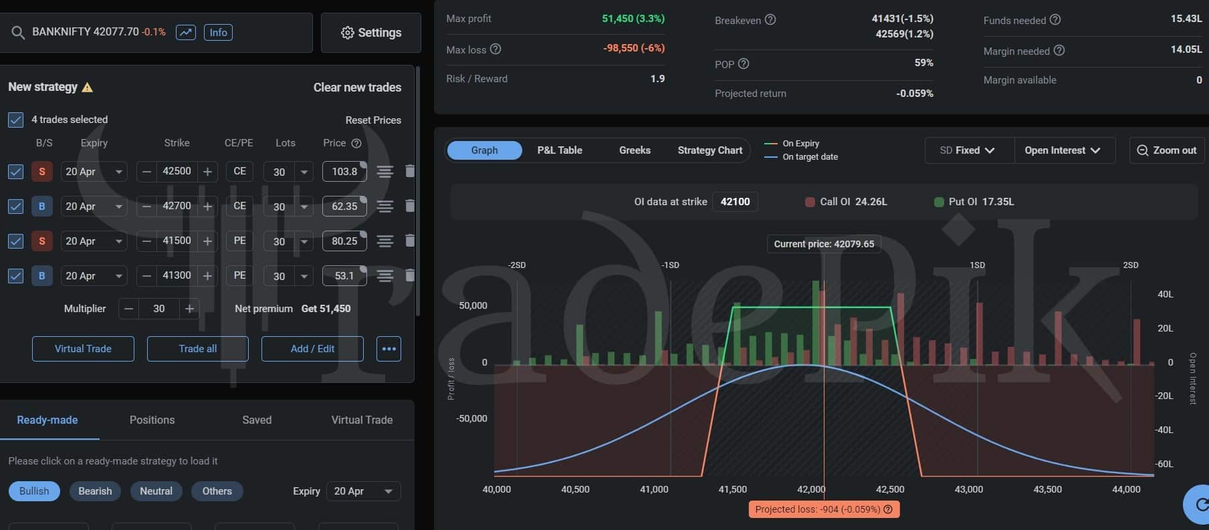Image resolution: width=1209 pixels, height=530 pixels.
Task: Click Trade all button
Action: pyautogui.click(x=198, y=349)
